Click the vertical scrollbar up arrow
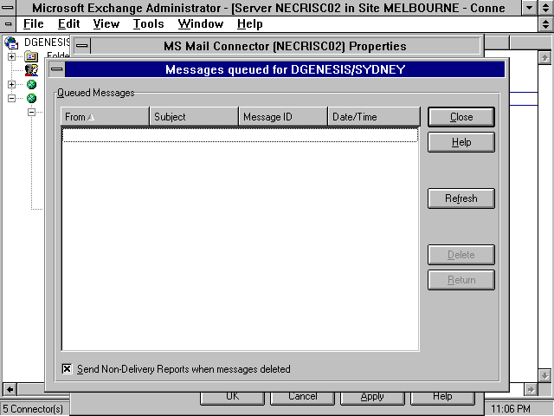The width and height of the screenshot is (554, 416). (544, 57)
